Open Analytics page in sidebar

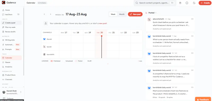11,67
